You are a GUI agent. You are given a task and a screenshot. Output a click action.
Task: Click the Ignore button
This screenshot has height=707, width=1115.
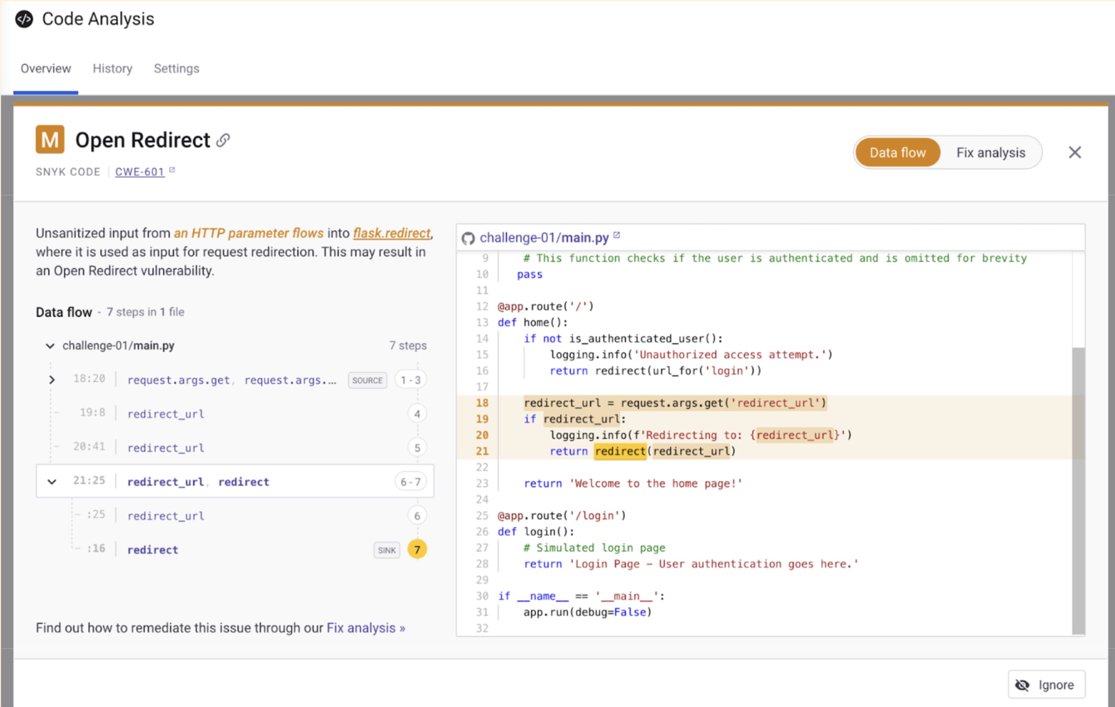pyautogui.click(x=1047, y=684)
